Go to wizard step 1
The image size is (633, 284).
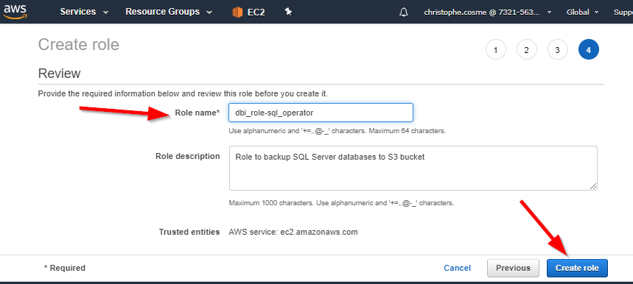(496, 50)
